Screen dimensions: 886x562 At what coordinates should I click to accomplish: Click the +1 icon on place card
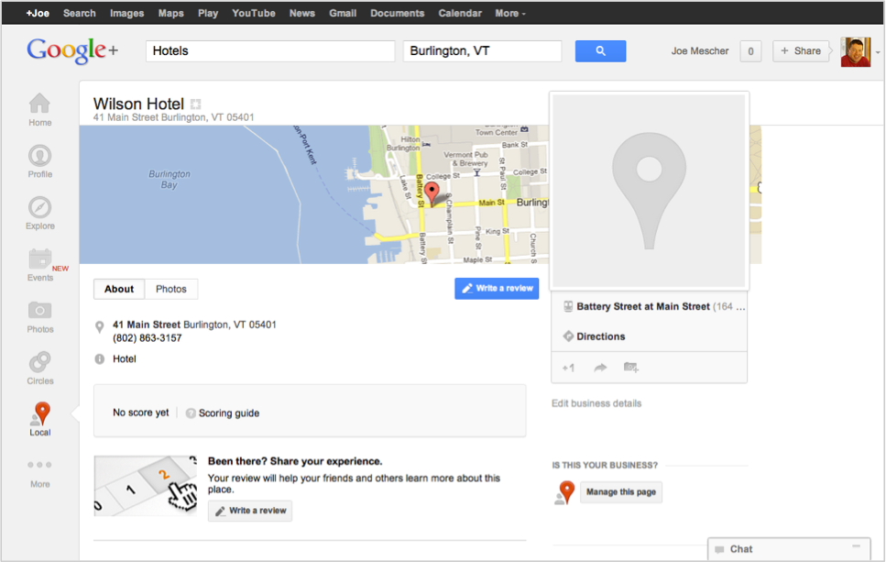[568, 368]
